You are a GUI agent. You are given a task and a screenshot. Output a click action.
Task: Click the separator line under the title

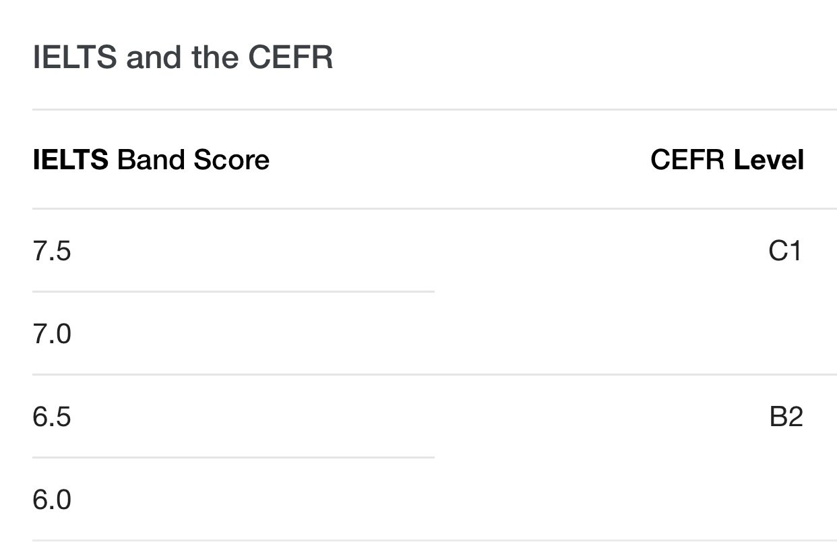point(435,109)
